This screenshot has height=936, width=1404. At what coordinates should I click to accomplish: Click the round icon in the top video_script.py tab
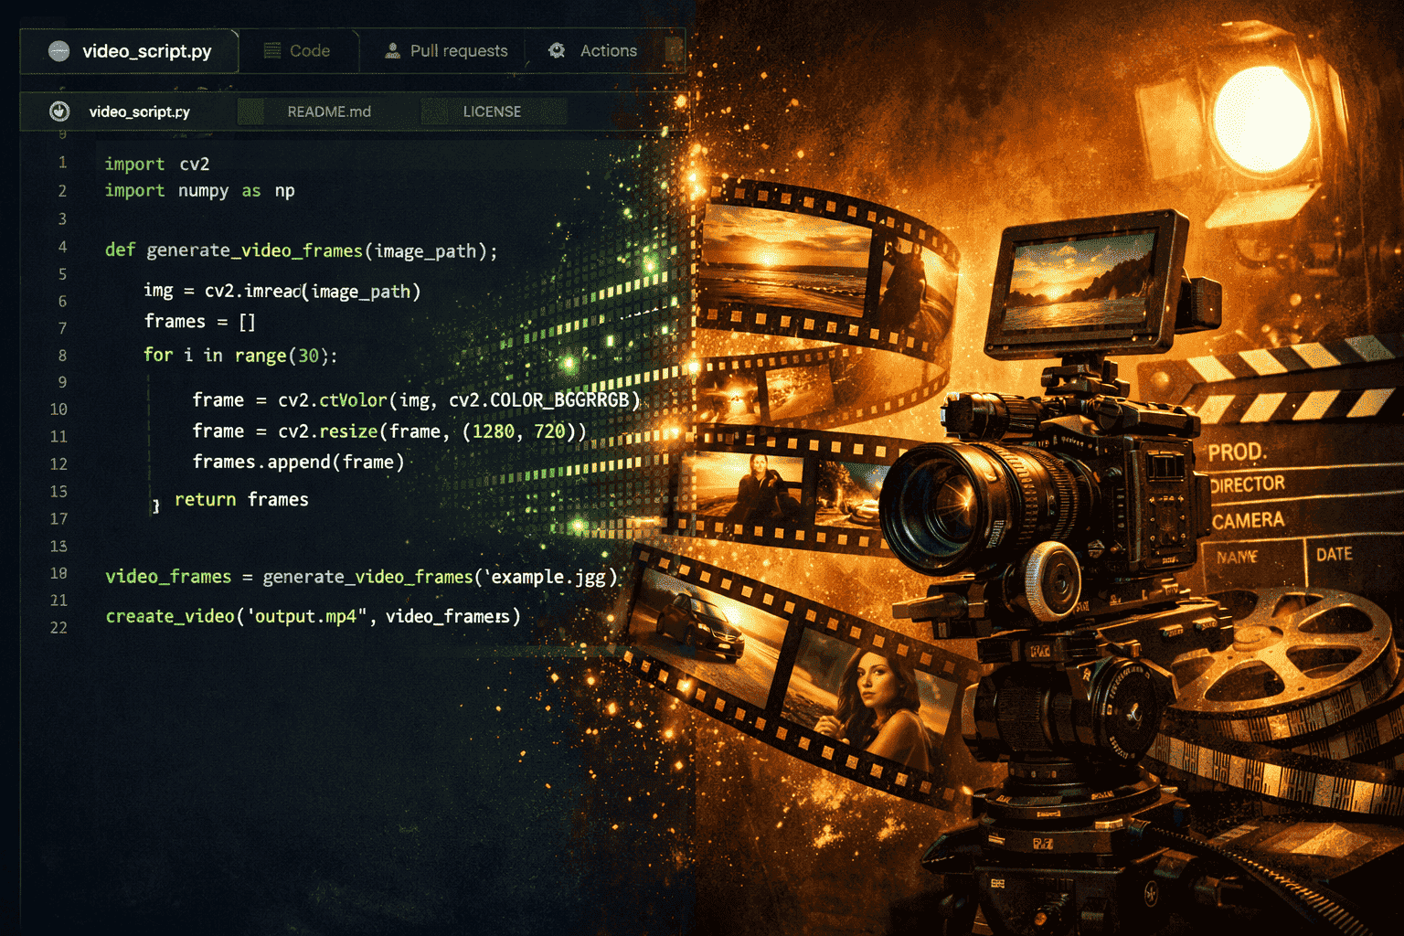(x=58, y=51)
